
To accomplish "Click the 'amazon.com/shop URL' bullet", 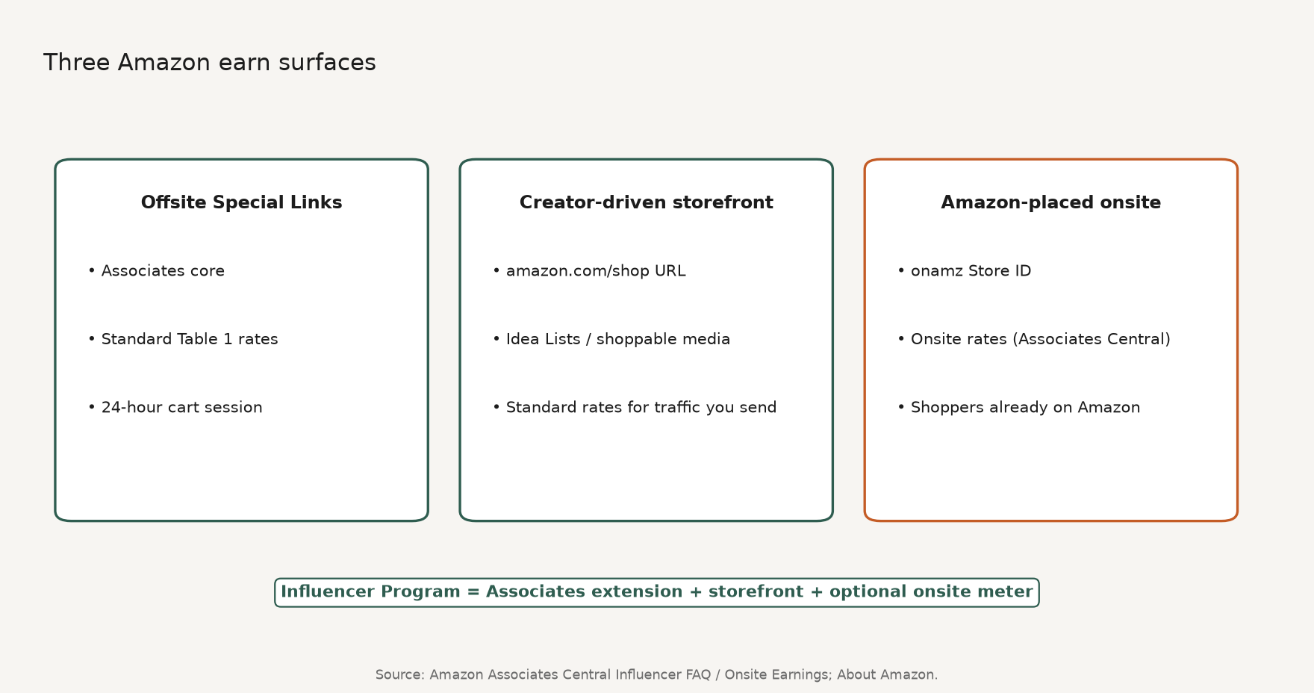I will (589, 271).
